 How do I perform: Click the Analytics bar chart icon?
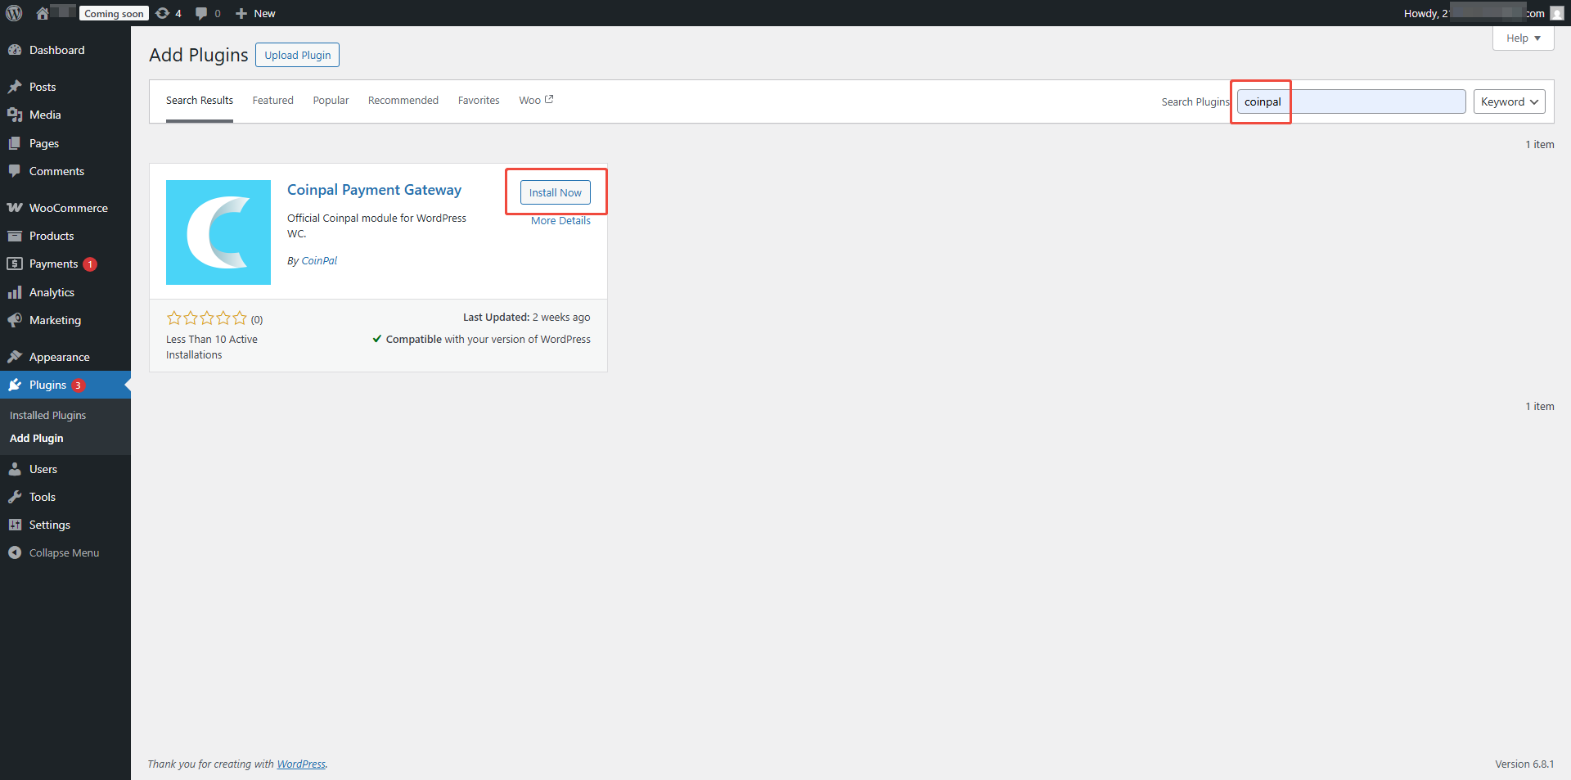[15, 292]
